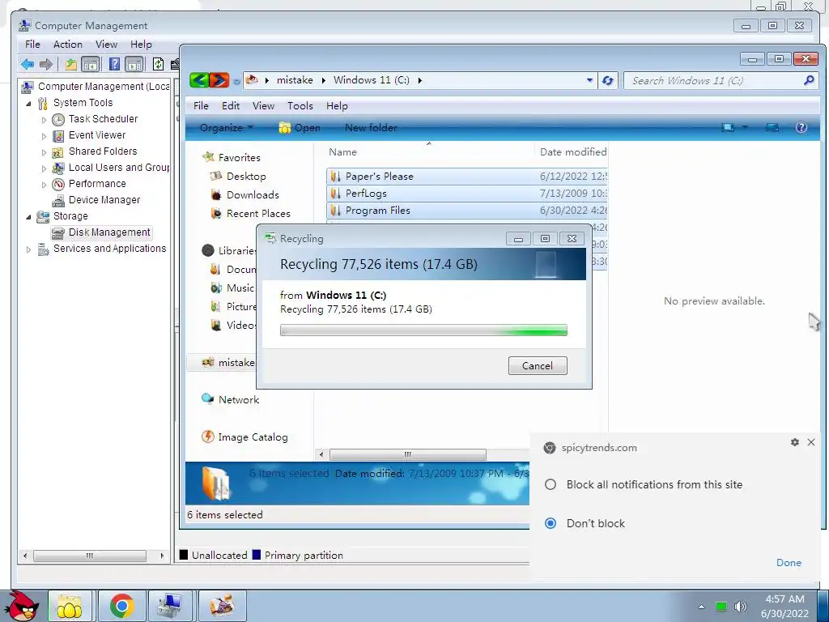Show hidden tray icons arrow
Image resolution: width=829 pixels, height=622 pixels.
tap(701, 607)
